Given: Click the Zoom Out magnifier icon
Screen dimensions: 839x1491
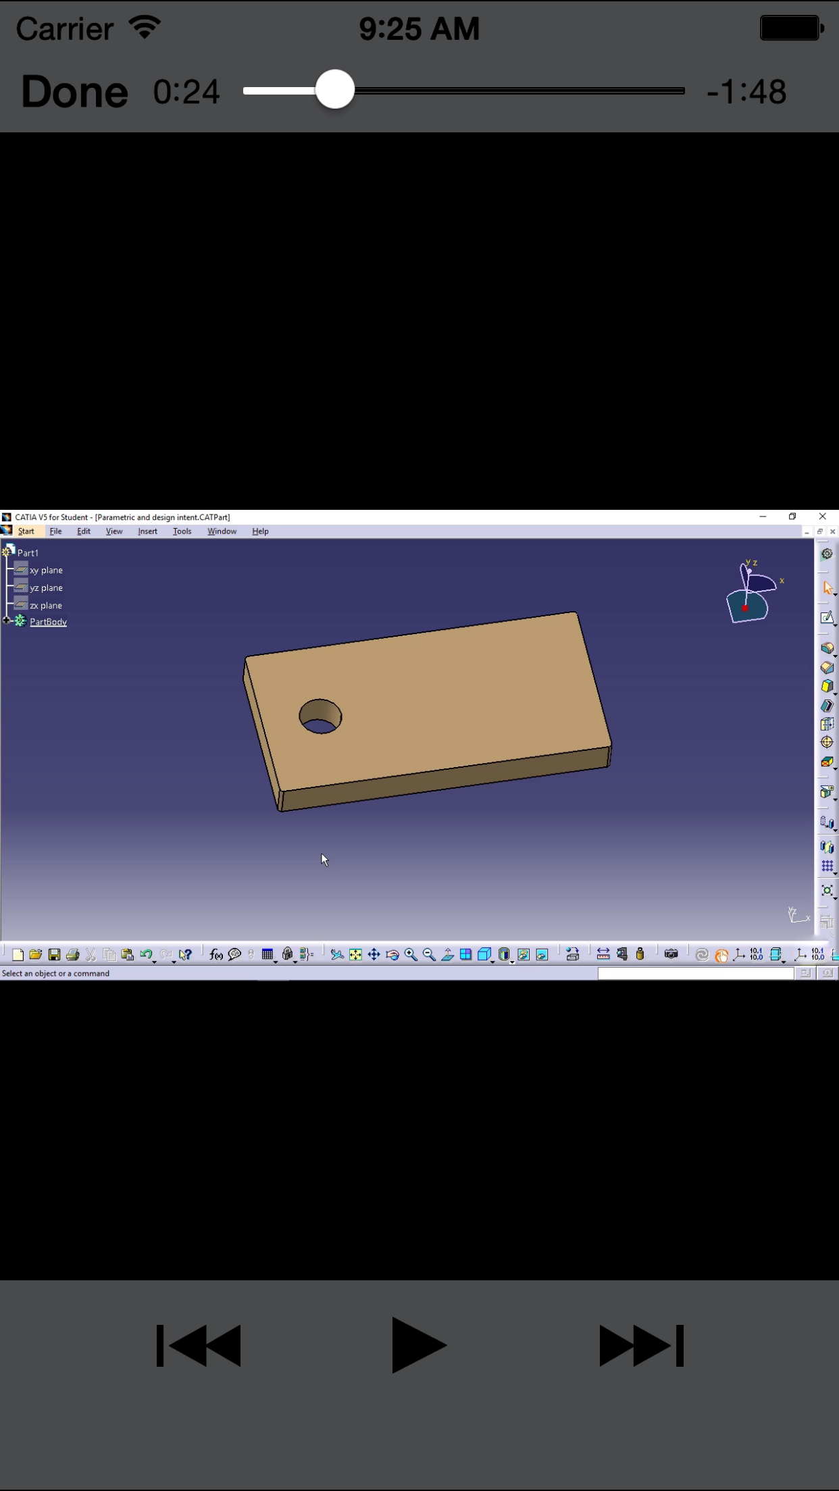Looking at the screenshot, I should pos(429,954).
